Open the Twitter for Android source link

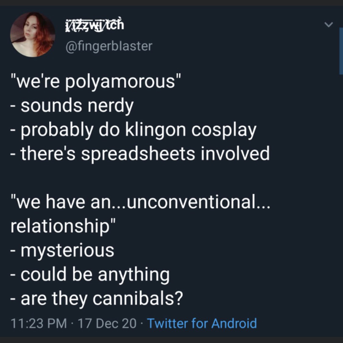(202, 323)
